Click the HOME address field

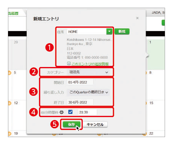pyautogui.click(x=87, y=31)
